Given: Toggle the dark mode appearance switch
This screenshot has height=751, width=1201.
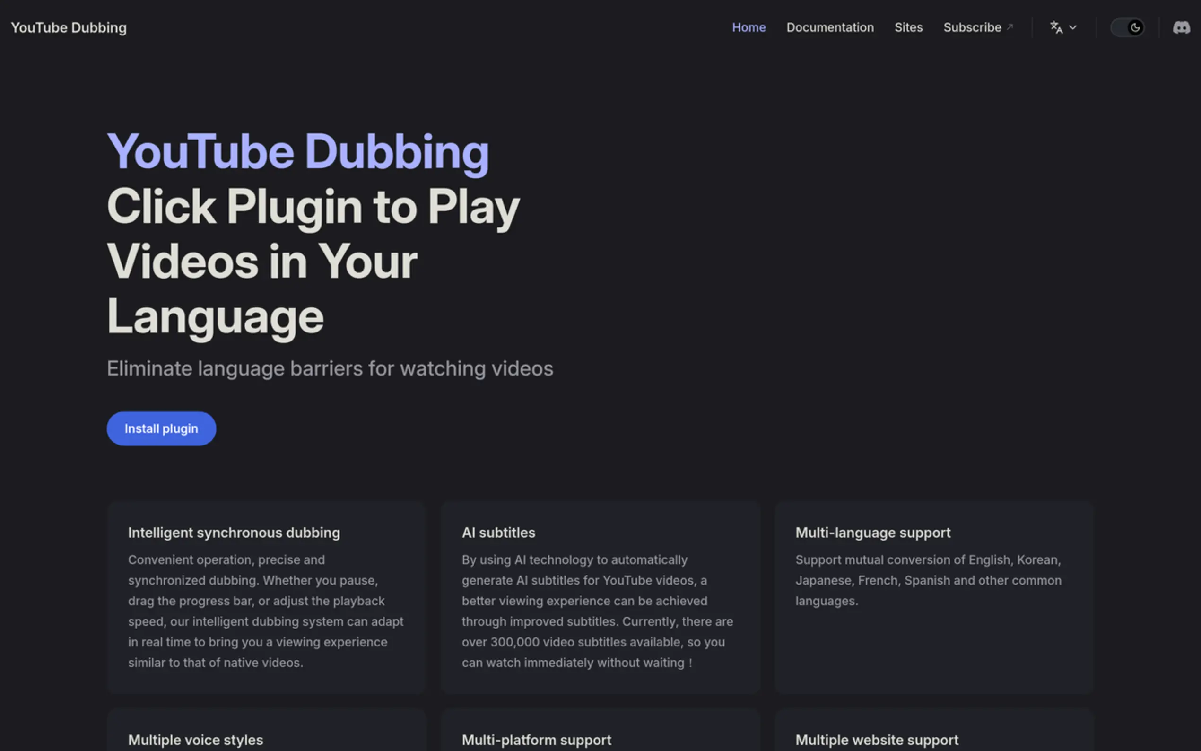Looking at the screenshot, I should pos(1127,27).
